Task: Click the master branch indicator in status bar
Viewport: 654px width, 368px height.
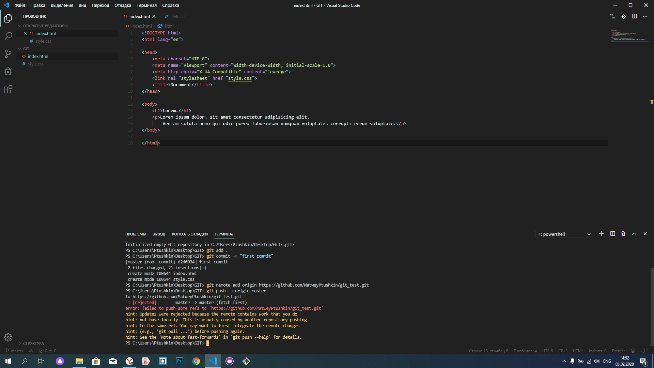Action: click(x=15, y=351)
